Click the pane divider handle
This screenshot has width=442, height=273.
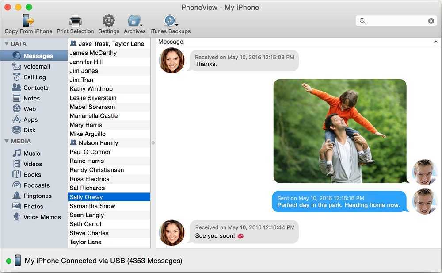tap(153, 142)
